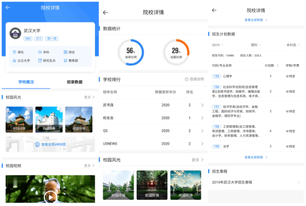Screen dimensions: 306x206
Task: Tap the 武汉大学 school name
Action: pyautogui.click(x=32, y=31)
